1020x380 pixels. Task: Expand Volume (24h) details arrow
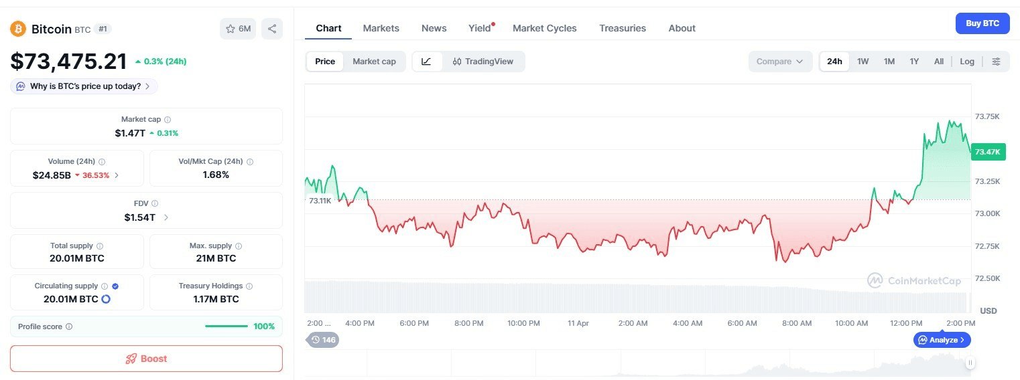[x=117, y=175]
